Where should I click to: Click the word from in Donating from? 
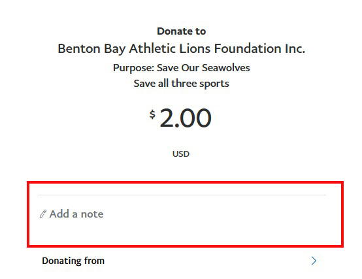(94, 261)
